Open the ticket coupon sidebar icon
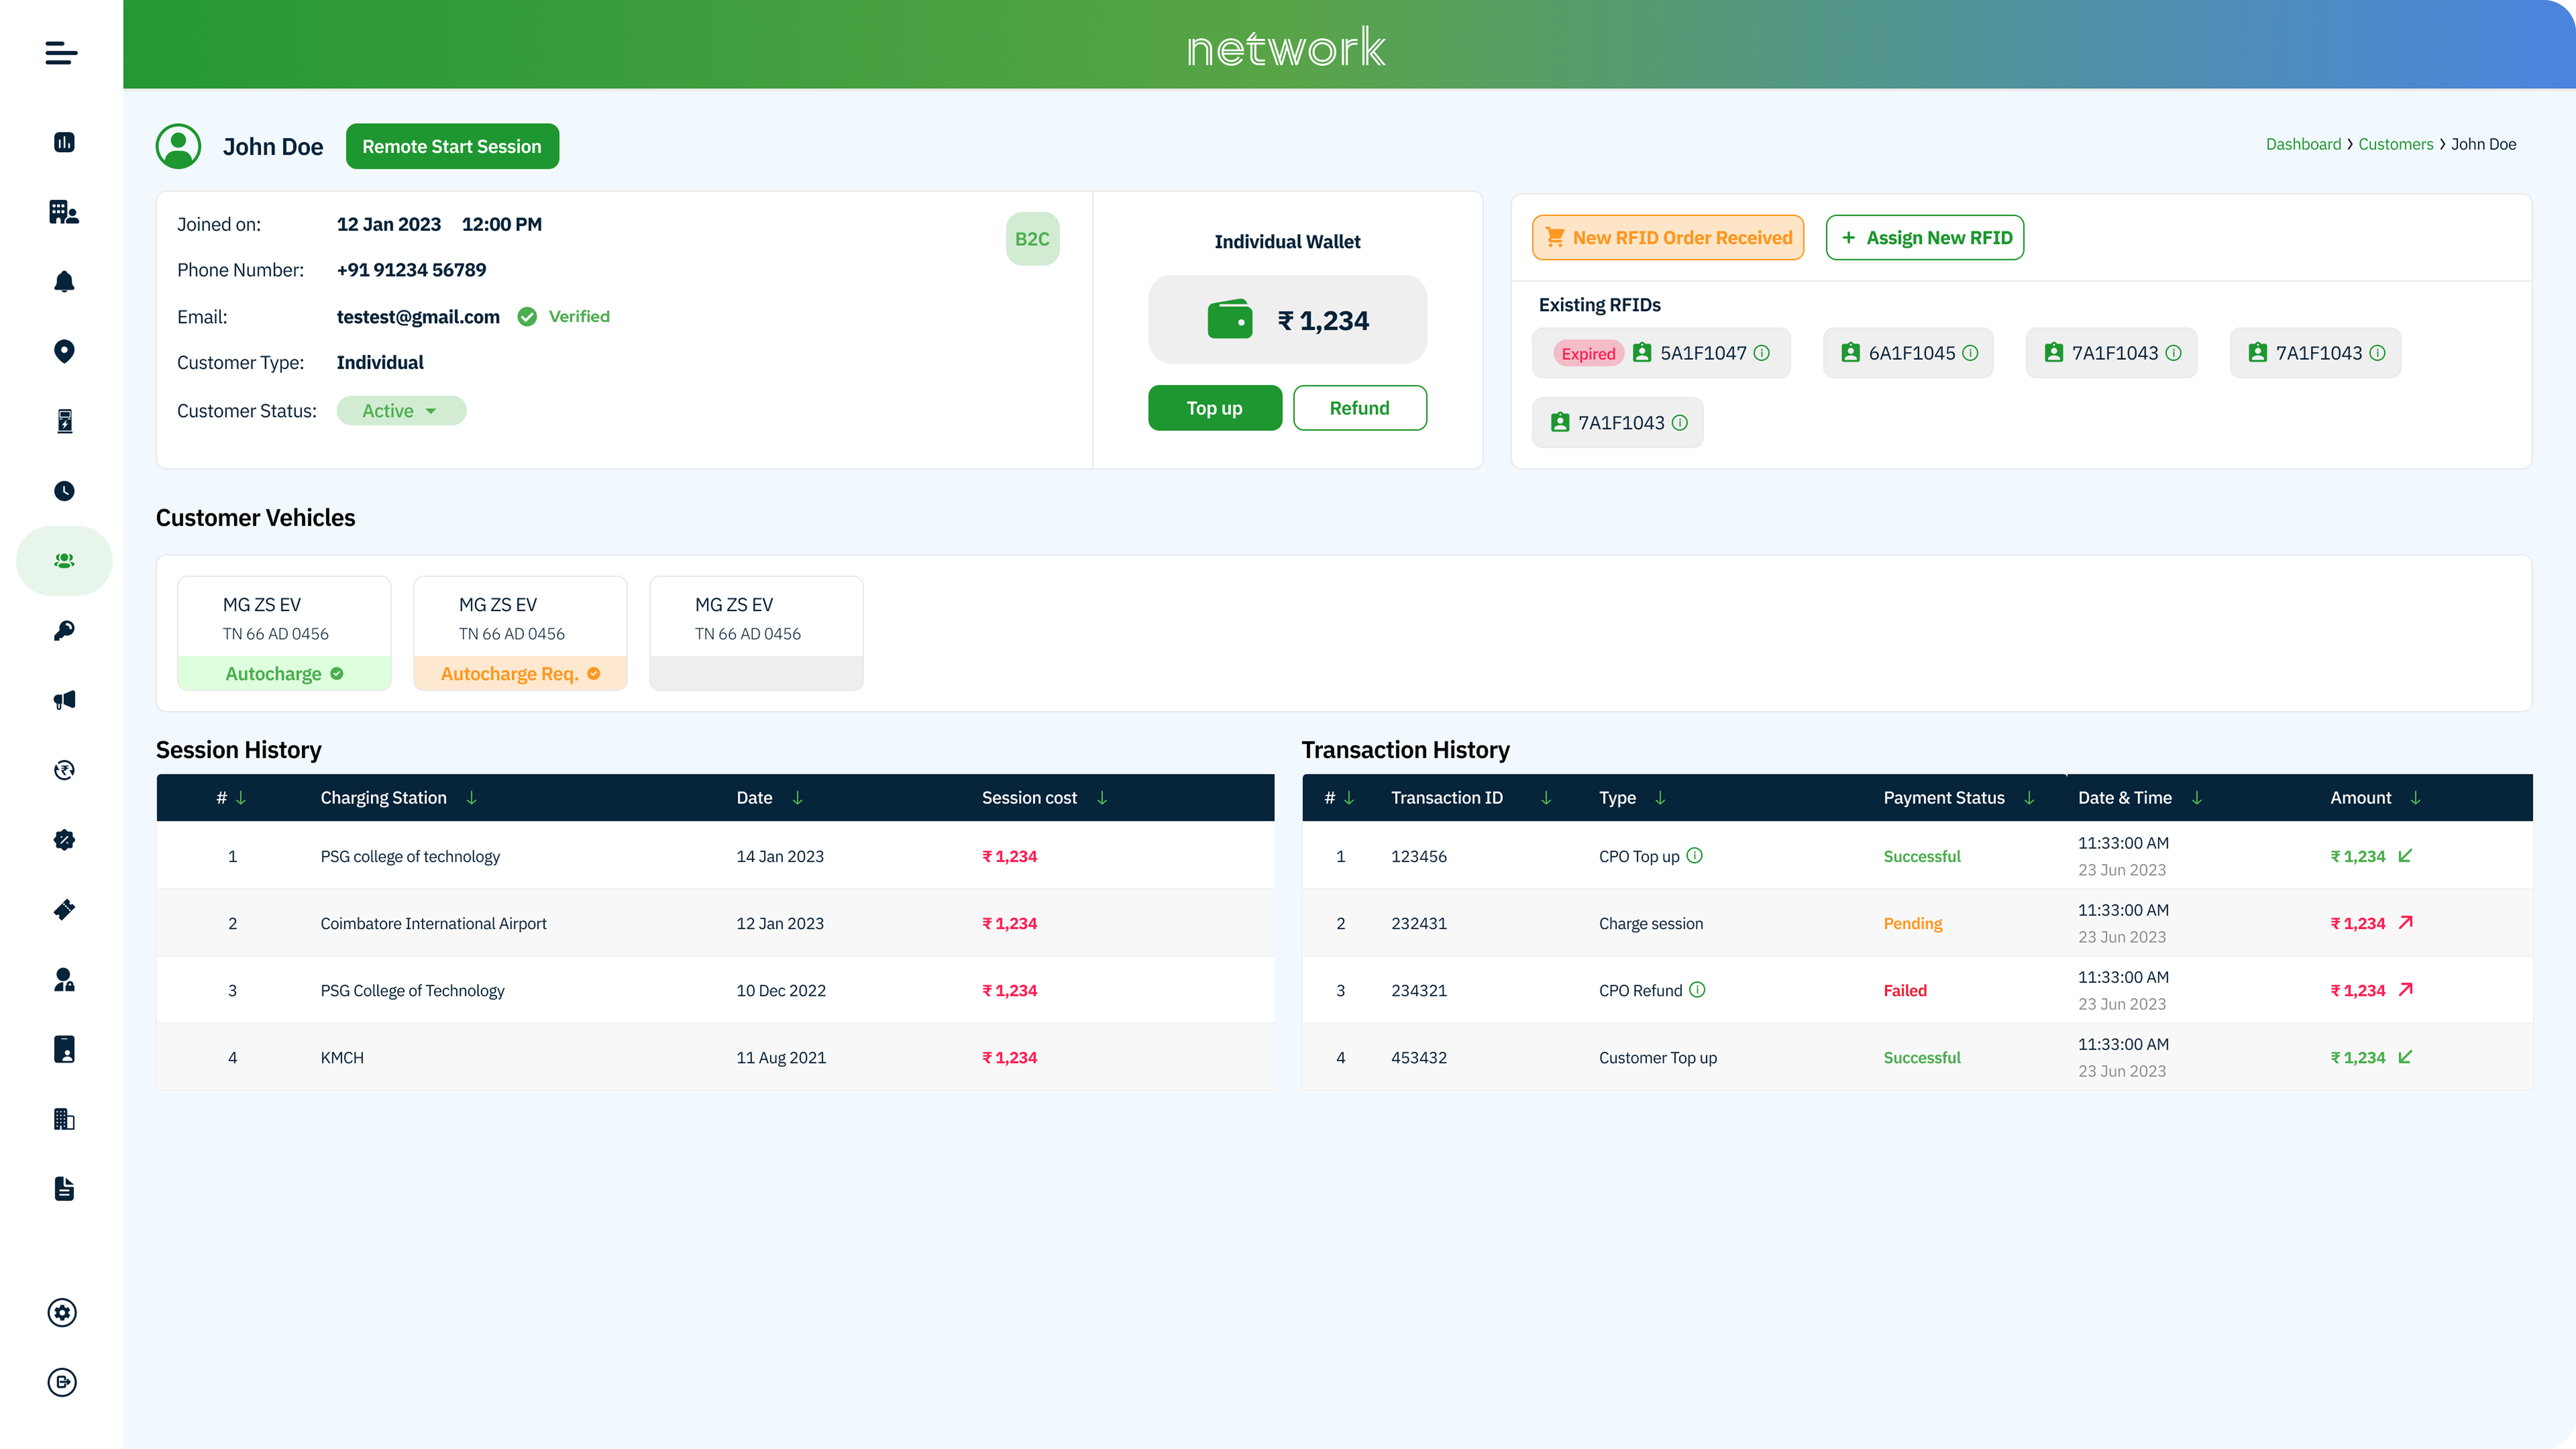2576x1449 pixels. (64, 910)
